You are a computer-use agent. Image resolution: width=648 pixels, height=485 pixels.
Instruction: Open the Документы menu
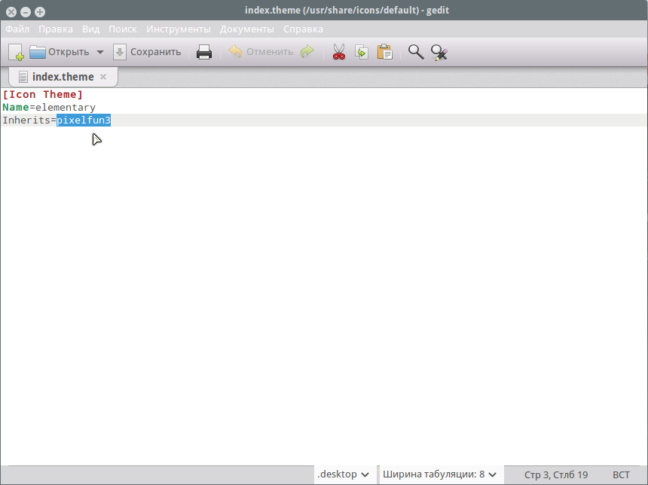click(246, 29)
